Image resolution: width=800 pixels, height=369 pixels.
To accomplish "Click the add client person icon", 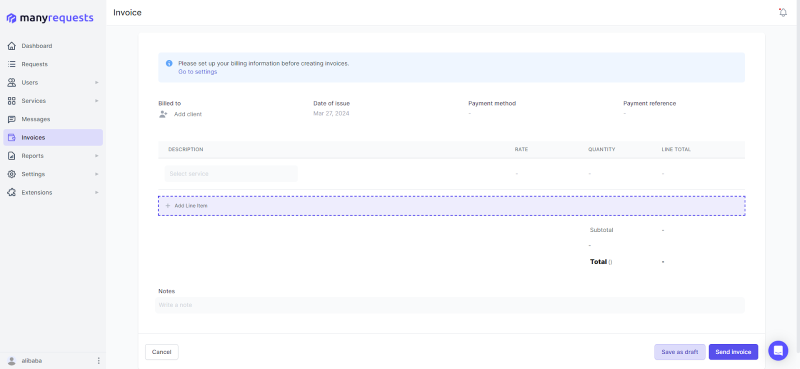I will coord(163,114).
